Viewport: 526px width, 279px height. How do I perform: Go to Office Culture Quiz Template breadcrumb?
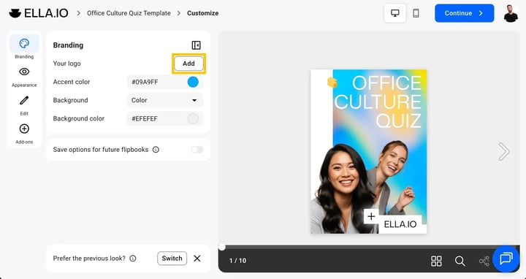click(x=129, y=13)
